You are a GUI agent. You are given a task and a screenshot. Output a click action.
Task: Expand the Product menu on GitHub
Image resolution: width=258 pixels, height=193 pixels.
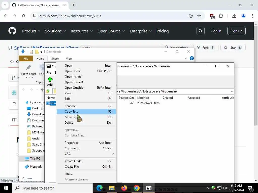point(31,31)
